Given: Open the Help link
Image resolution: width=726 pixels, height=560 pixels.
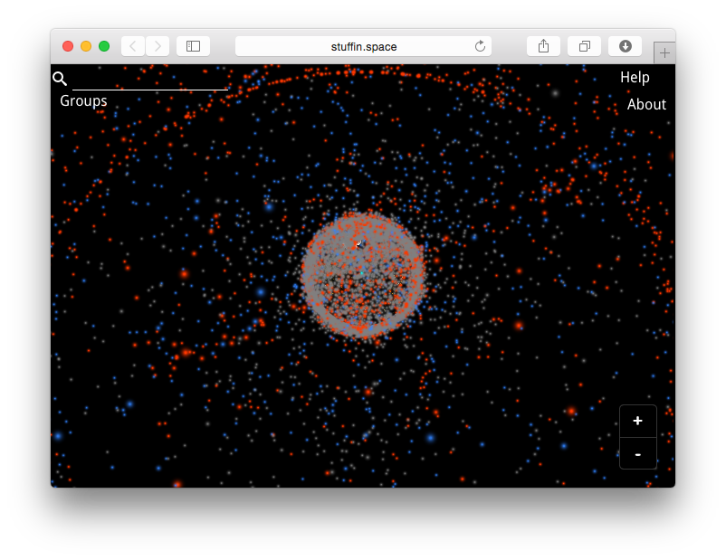Looking at the screenshot, I should coord(635,78).
